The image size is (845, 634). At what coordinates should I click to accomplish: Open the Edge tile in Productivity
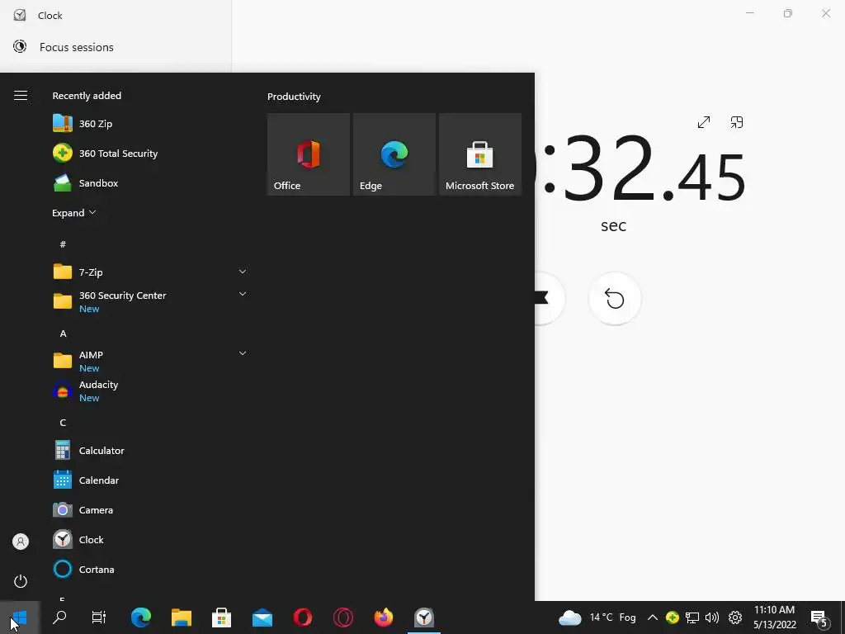pyautogui.click(x=394, y=154)
